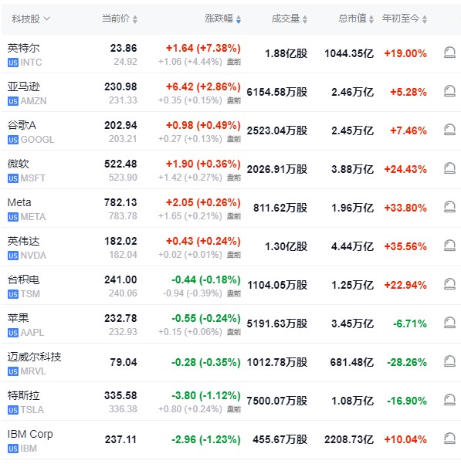Click the bell icon for NVDA row
461x464 pixels.
449,246
